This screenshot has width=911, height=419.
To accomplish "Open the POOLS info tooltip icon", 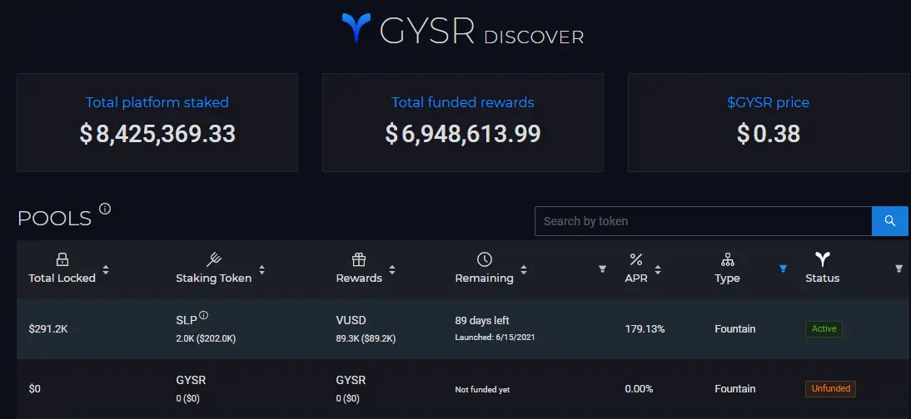I will [105, 209].
